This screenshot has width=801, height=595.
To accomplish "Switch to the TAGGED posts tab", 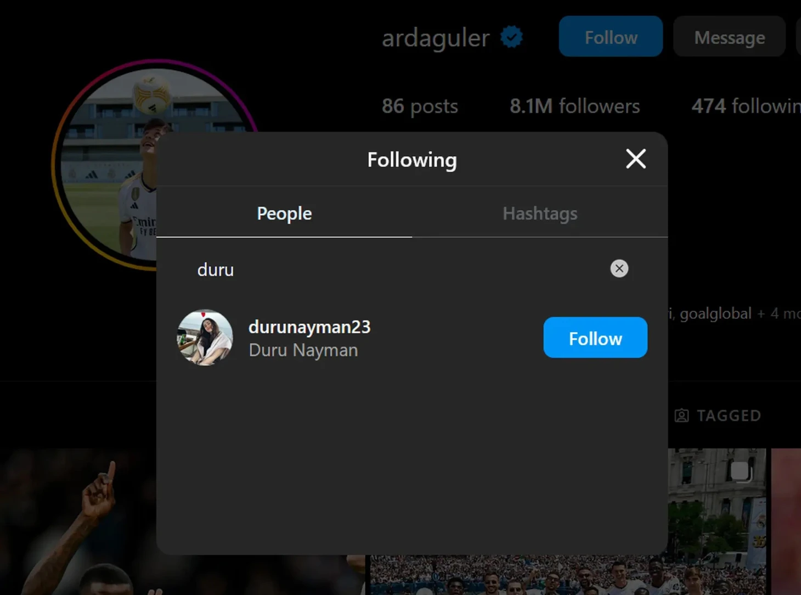I will [x=718, y=416].
